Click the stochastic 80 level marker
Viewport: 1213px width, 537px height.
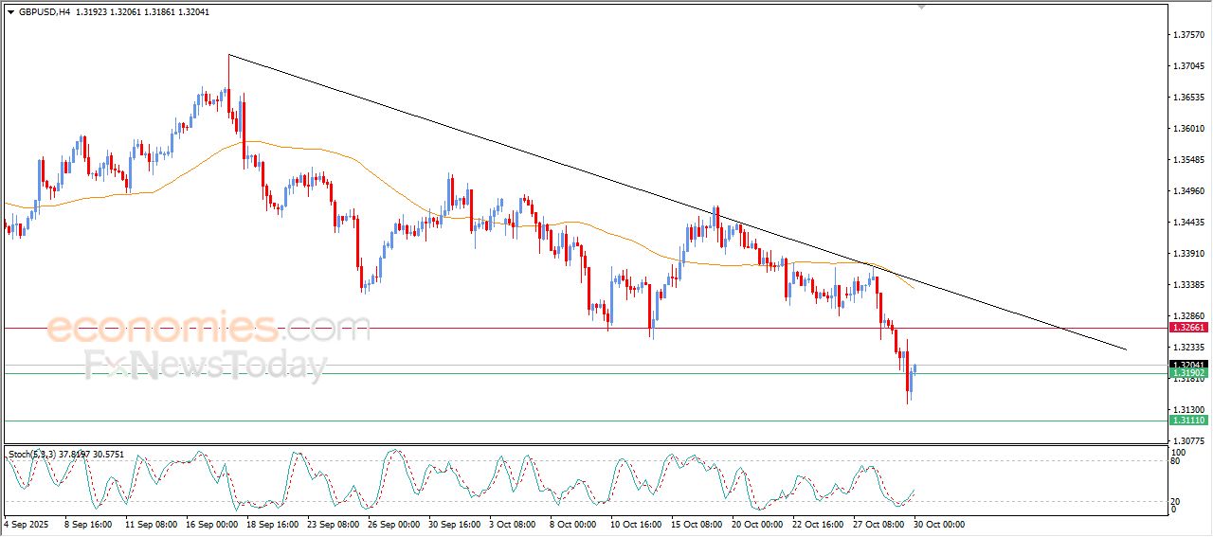pyautogui.click(x=1176, y=461)
